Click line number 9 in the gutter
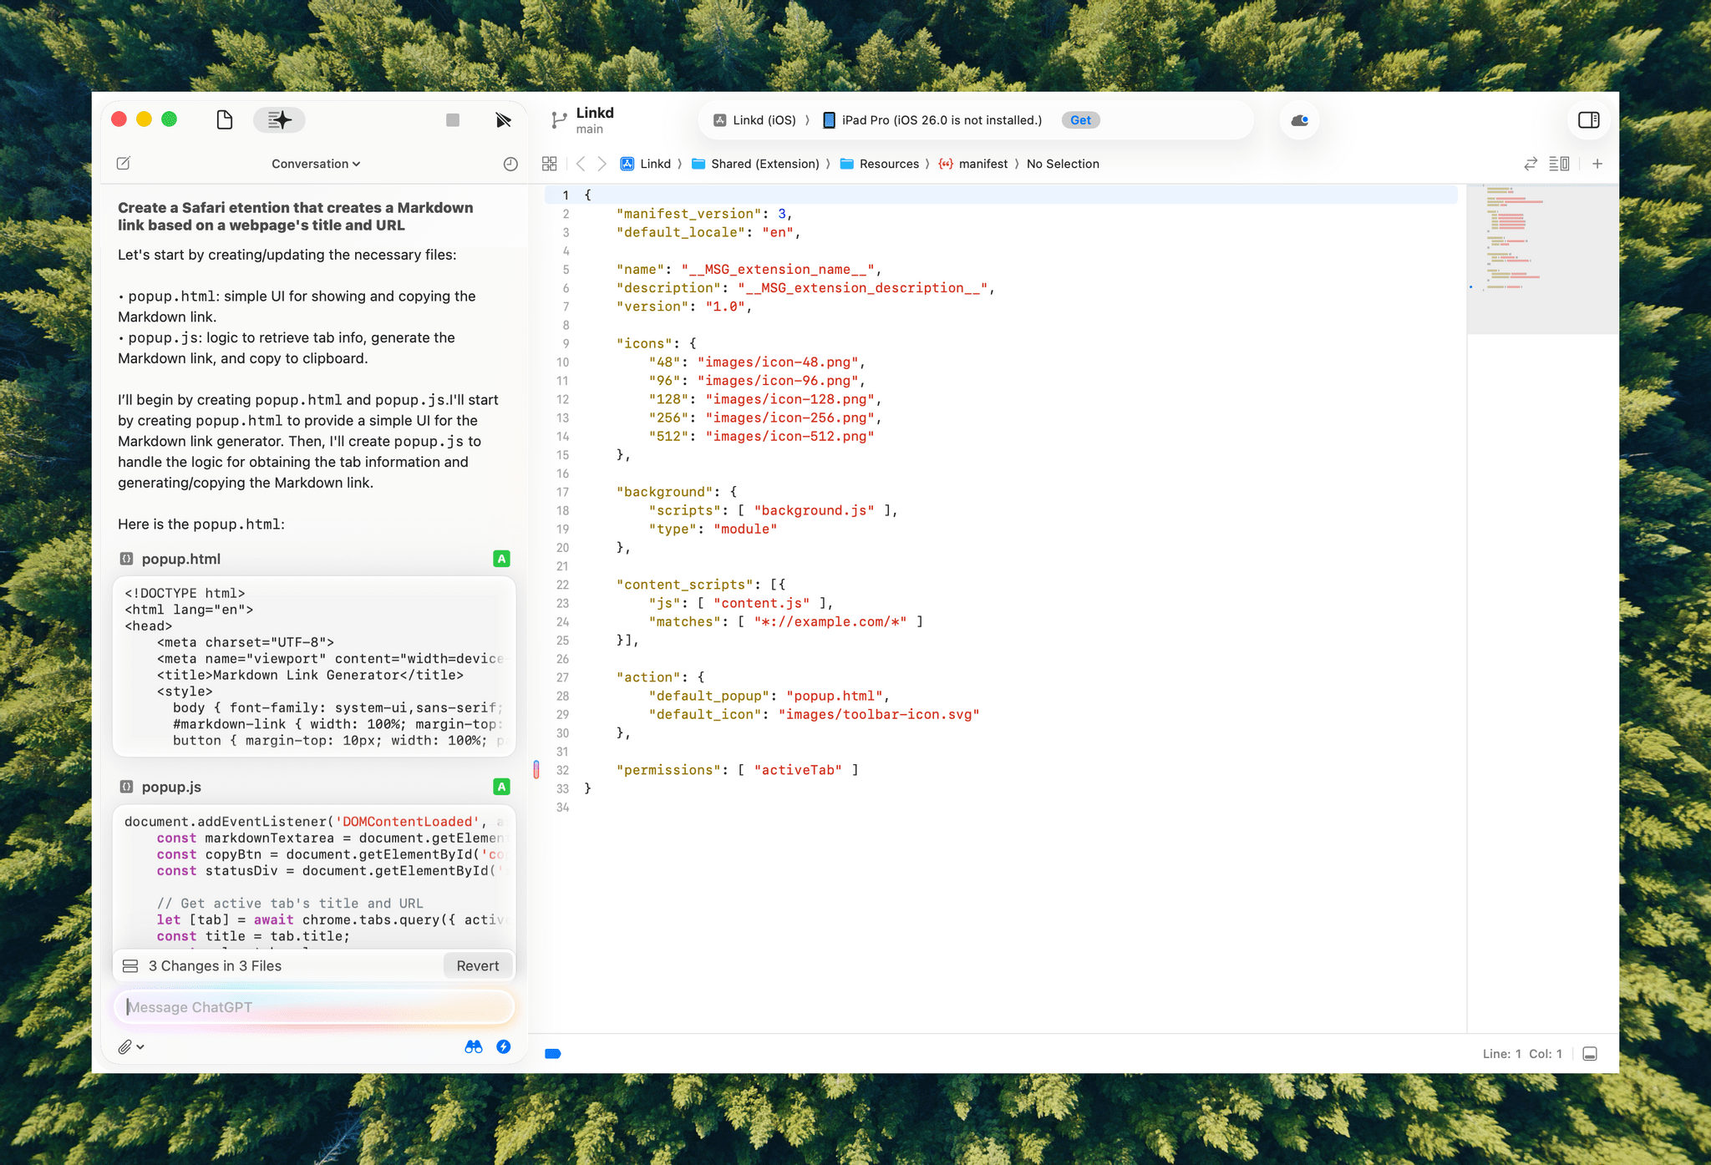Viewport: 1711px width, 1165px height. click(x=566, y=344)
